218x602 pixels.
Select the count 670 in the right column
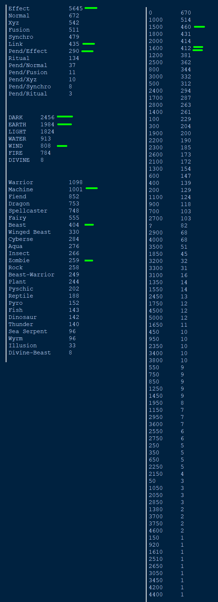tap(186, 13)
